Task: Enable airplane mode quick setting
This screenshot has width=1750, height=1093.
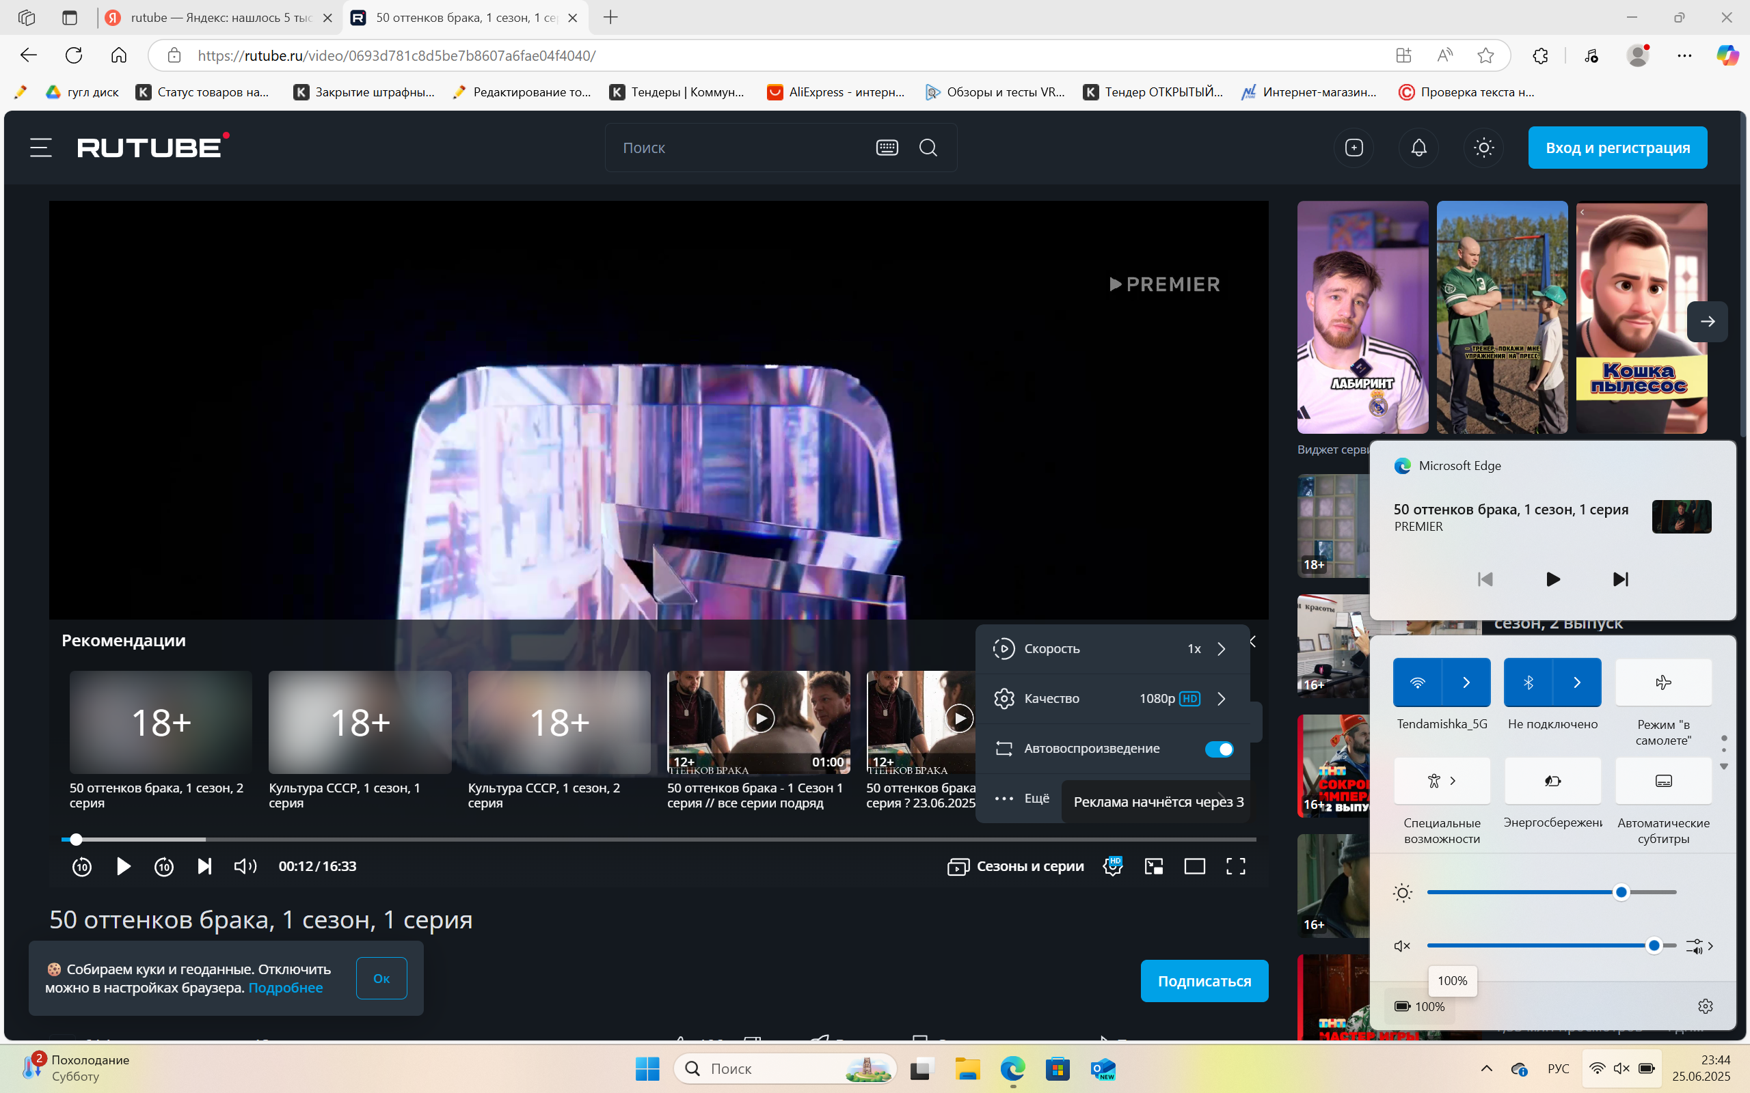Action: pos(1663,682)
